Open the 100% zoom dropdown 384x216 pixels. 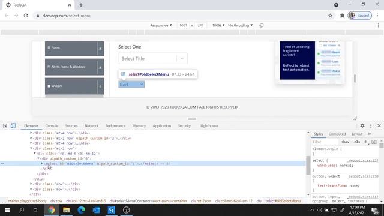[218, 25]
